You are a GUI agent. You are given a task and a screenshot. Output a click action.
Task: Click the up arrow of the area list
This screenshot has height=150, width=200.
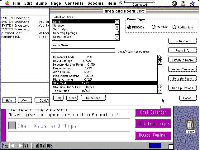pos(117,22)
